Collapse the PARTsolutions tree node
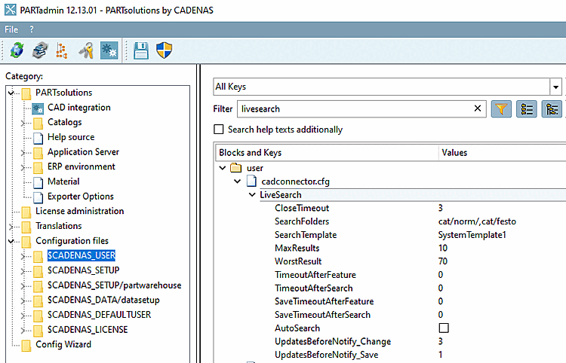The width and height of the screenshot is (566, 363). click(x=11, y=93)
